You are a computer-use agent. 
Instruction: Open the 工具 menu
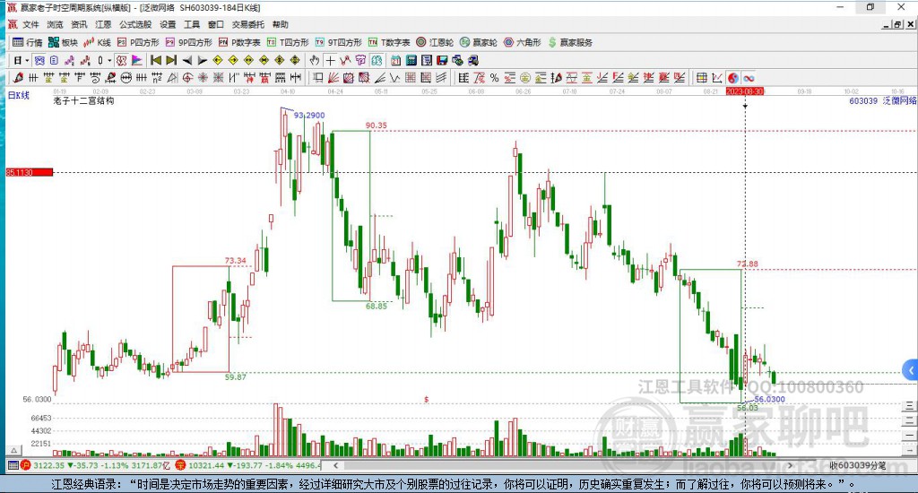click(x=192, y=24)
